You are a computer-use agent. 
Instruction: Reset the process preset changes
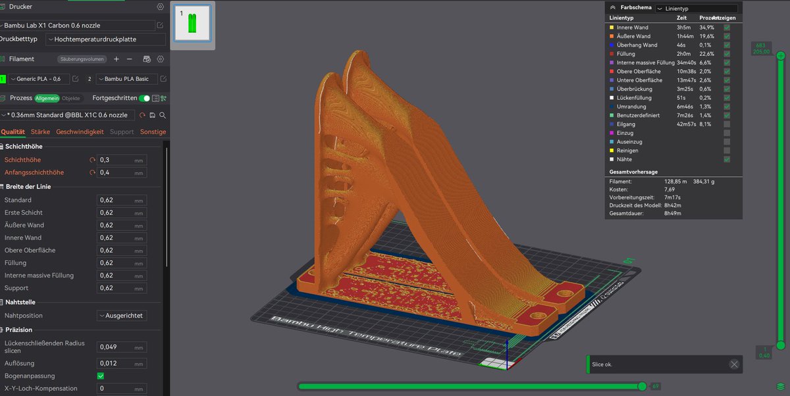tap(142, 115)
